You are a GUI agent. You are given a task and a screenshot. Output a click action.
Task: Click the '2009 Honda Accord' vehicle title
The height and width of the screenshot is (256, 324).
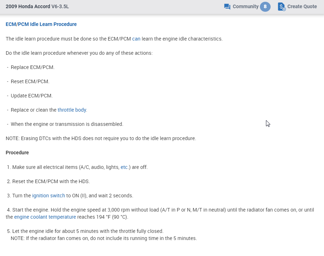coord(27,7)
